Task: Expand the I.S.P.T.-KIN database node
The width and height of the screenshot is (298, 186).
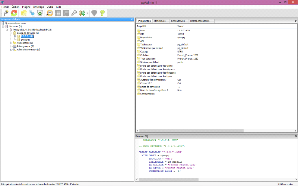Action: click(15, 36)
